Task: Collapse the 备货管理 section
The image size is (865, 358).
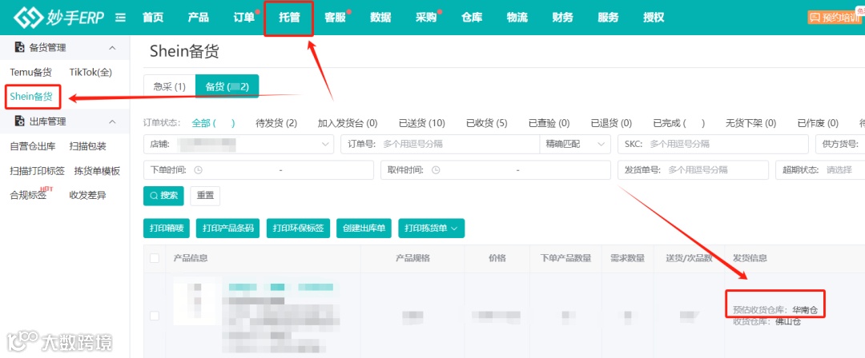Action: click(113, 48)
